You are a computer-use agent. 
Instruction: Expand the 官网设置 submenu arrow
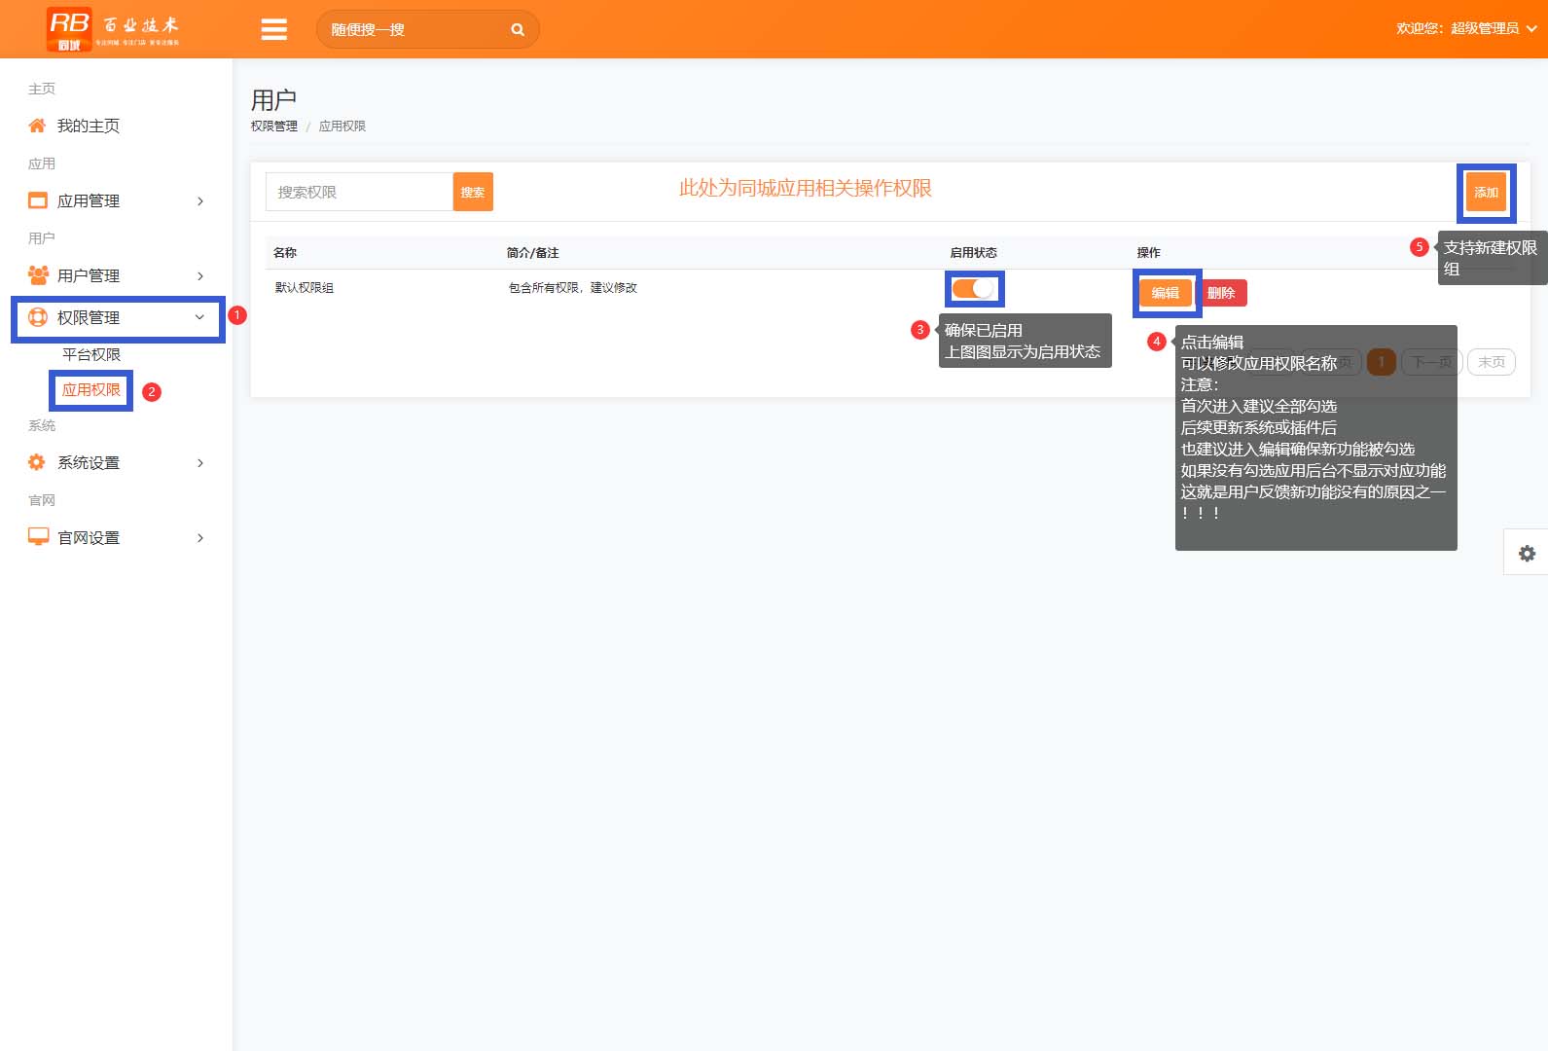[x=200, y=538]
